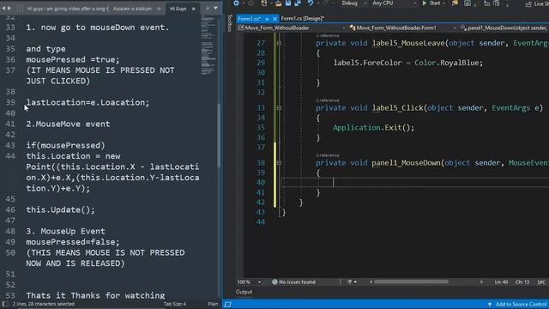Click Add to Source Control
The height and width of the screenshot is (309, 549).
517,305
